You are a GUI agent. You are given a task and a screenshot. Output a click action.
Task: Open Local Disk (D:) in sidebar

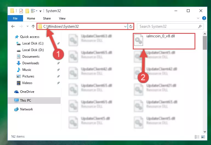(33, 50)
